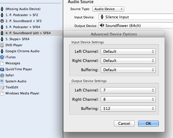Screen dimensions: 173x138
Task: Confirm with the OK button
Action: tap(148, 123)
